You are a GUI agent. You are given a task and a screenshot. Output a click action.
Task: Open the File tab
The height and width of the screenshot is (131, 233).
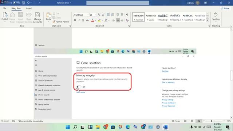[4, 8]
